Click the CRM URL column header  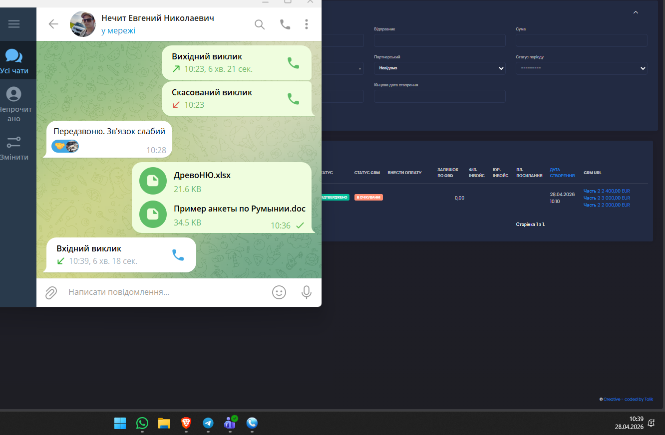click(593, 173)
